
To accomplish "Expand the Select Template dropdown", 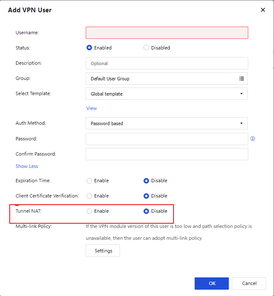I will [167, 94].
